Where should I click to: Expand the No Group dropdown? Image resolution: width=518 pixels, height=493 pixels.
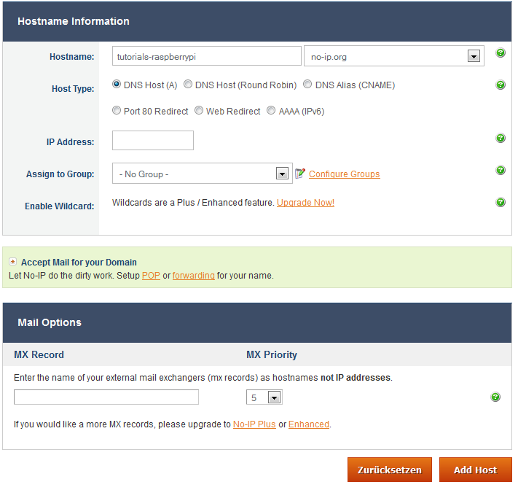coord(282,174)
